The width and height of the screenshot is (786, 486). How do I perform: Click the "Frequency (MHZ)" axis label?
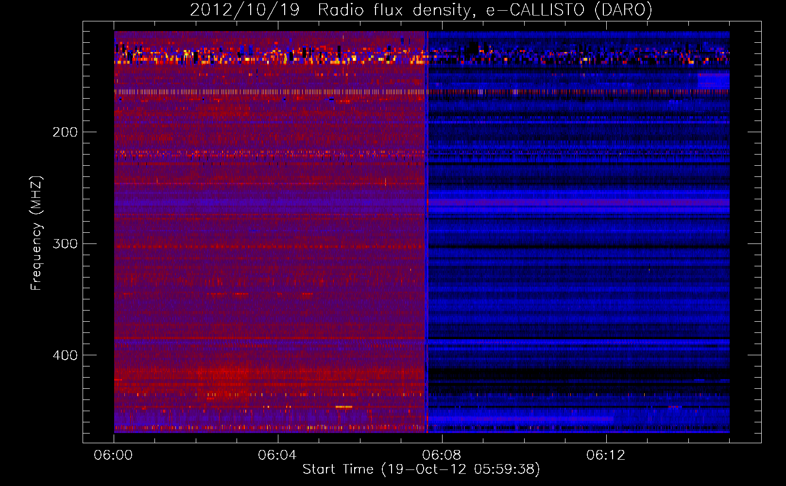(36, 233)
